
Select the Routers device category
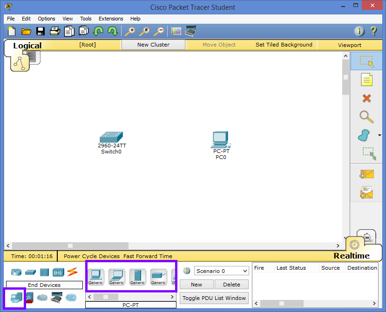[16, 272]
